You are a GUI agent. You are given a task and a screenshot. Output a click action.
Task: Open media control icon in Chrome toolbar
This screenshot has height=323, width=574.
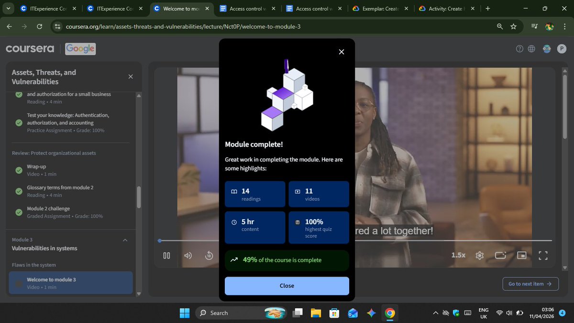[534, 27]
